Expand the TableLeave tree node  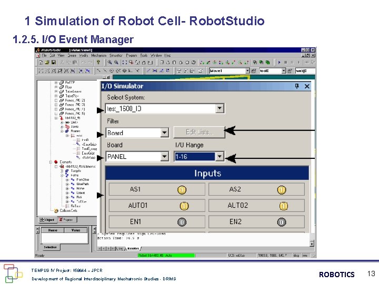pos(56,92)
